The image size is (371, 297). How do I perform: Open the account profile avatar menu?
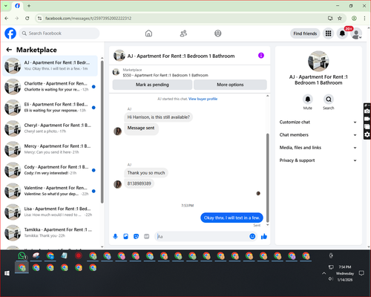click(x=356, y=34)
